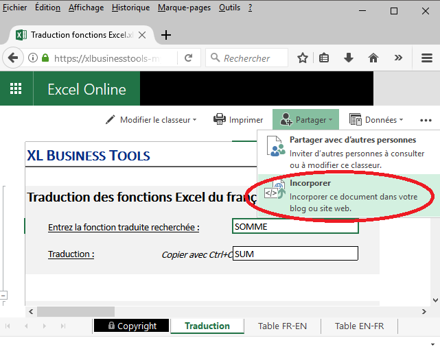Open the Marque-pages menu
Image resolution: width=440 pixels, height=349 pixels.
[x=184, y=8]
